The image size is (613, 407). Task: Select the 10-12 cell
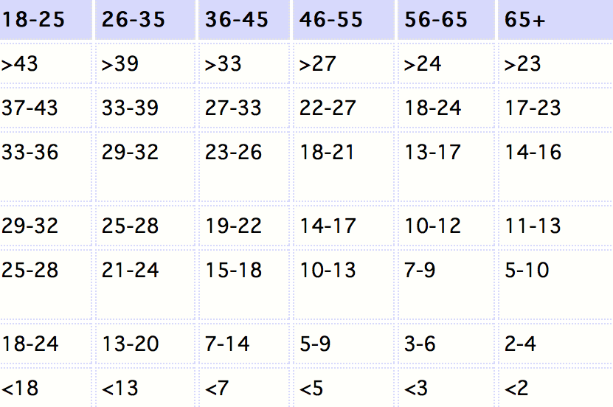pos(446,226)
